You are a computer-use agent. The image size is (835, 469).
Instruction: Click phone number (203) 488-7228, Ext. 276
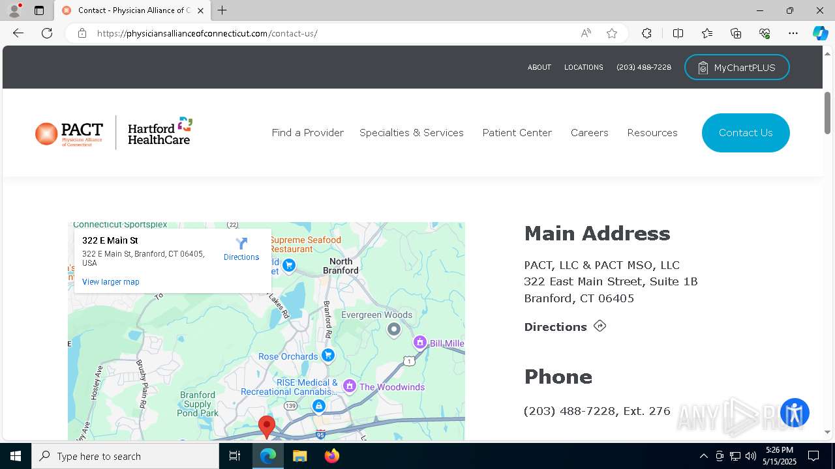597,411
